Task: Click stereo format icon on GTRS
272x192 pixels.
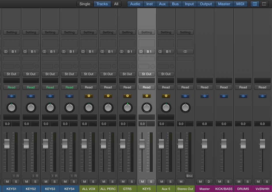Action: [122, 52]
